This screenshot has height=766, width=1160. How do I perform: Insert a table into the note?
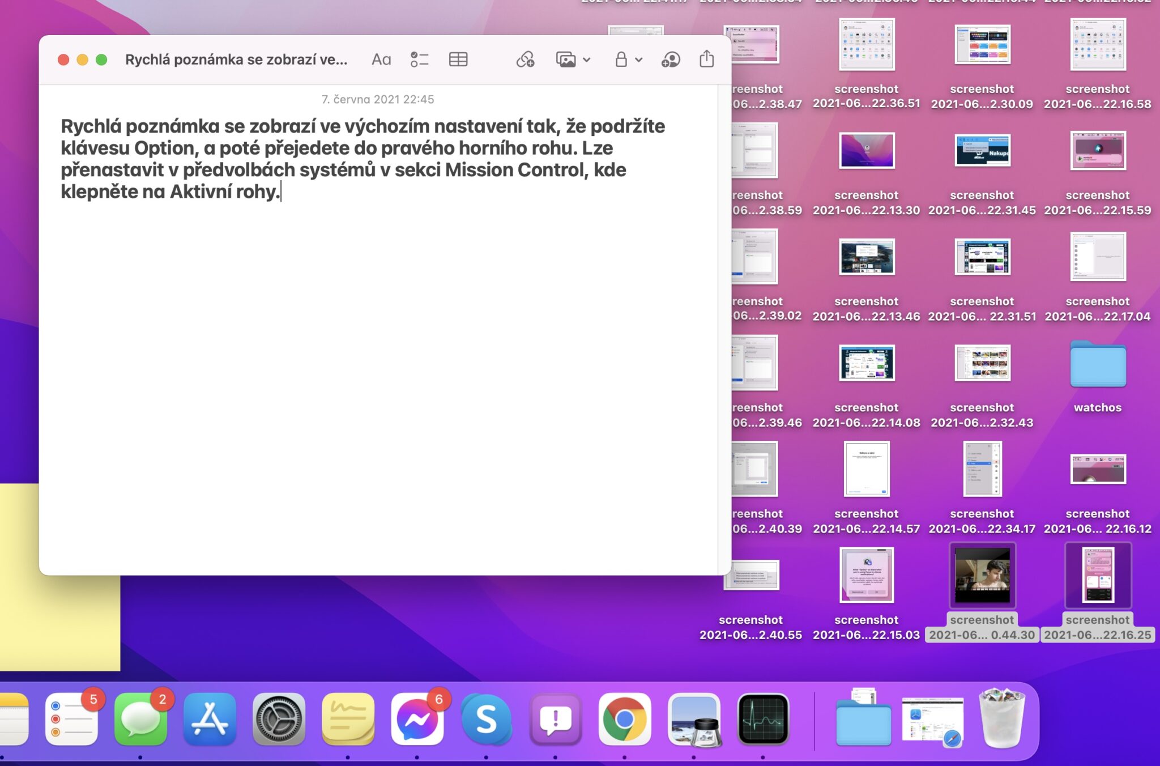click(x=458, y=59)
